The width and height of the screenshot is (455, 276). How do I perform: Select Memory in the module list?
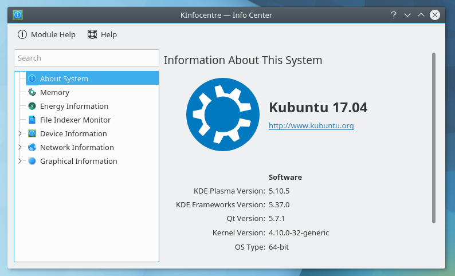click(x=54, y=92)
